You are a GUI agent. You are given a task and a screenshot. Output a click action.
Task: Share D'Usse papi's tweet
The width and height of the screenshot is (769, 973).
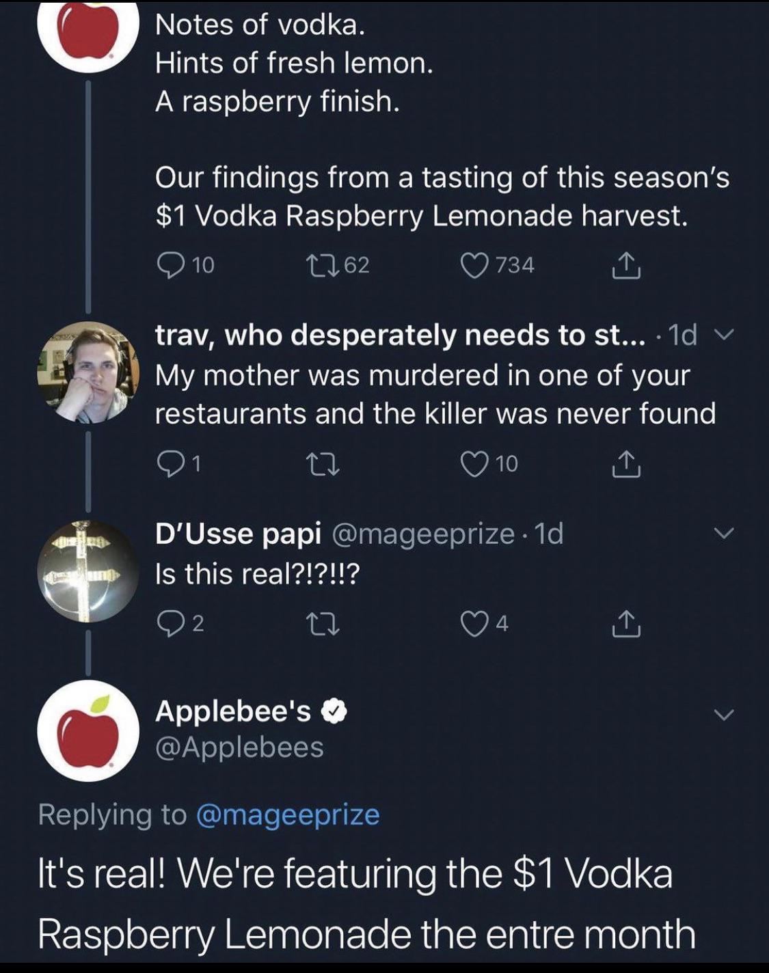click(626, 623)
